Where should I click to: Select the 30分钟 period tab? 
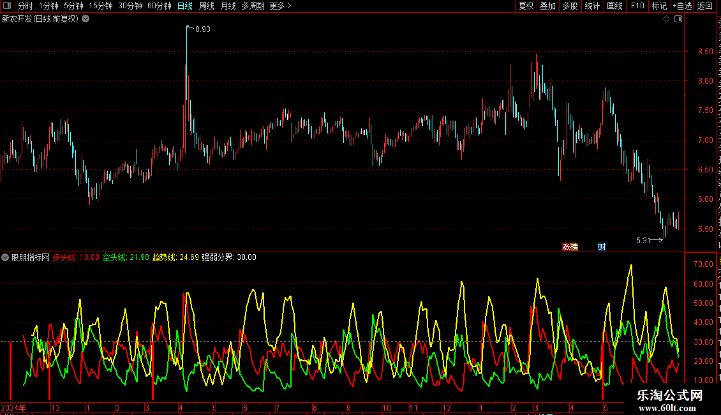[130, 6]
